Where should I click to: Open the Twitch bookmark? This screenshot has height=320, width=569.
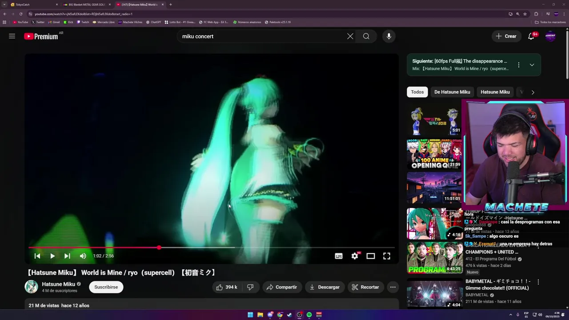pyautogui.click(x=83, y=22)
